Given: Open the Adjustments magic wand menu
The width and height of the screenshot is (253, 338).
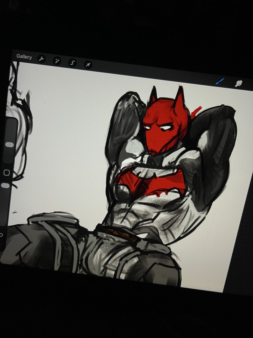Looking at the screenshot, I should [57, 61].
